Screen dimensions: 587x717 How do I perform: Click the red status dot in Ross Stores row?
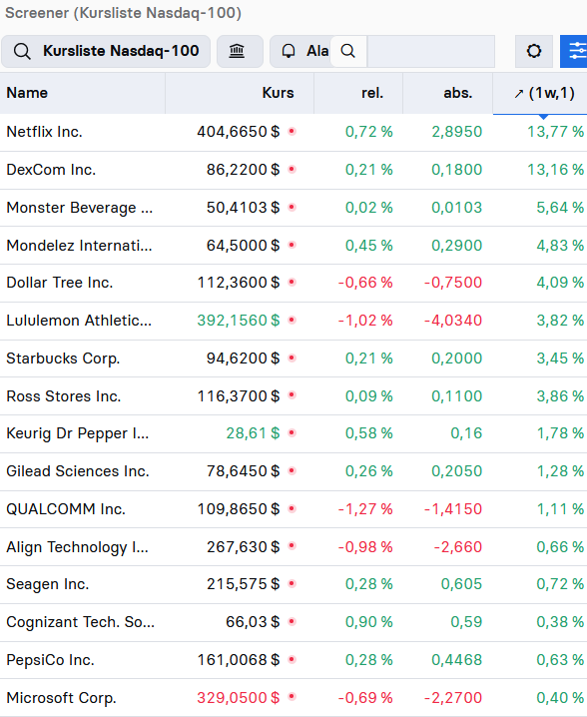pyautogui.click(x=292, y=395)
